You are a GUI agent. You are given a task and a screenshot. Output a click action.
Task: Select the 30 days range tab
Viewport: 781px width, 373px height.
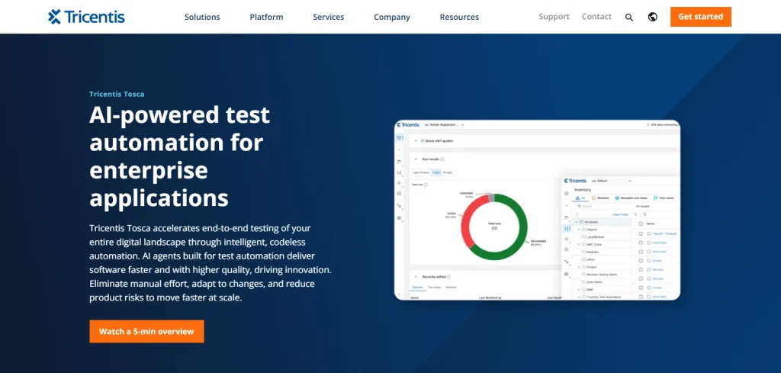(x=448, y=172)
